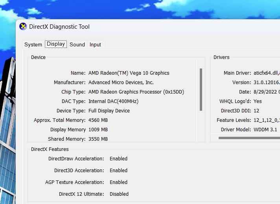Click the 3550 MB shared memory value
The width and height of the screenshot is (280, 204).
98,139
